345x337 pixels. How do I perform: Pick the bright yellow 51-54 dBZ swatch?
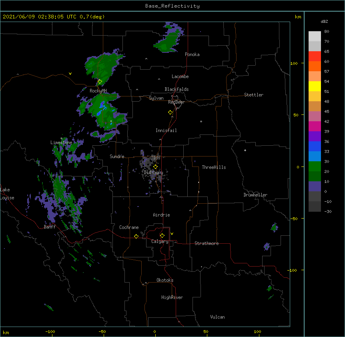(x=315, y=86)
